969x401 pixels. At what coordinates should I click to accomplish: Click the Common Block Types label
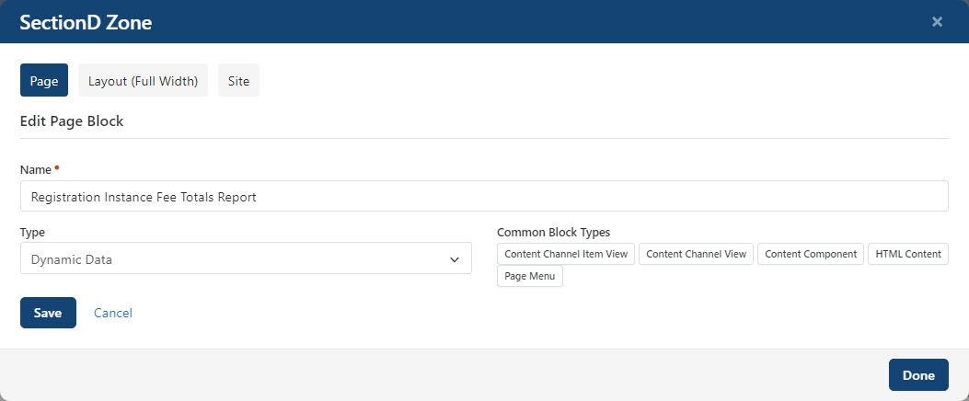pyautogui.click(x=553, y=233)
